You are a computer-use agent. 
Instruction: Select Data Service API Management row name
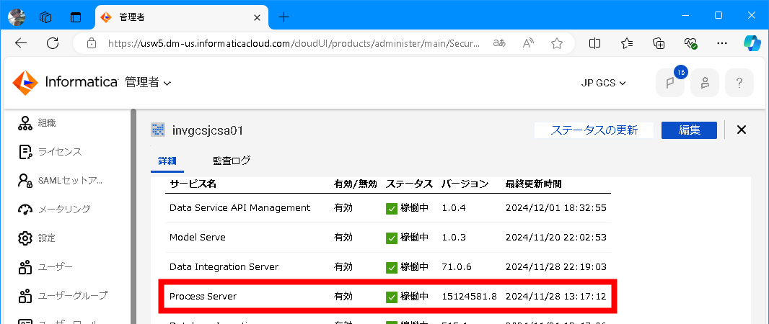pos(240,208)
